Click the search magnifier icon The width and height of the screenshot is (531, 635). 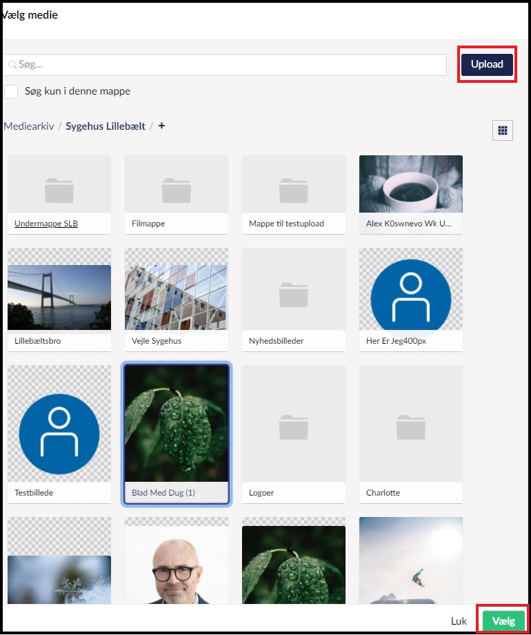tap(12, 64)
